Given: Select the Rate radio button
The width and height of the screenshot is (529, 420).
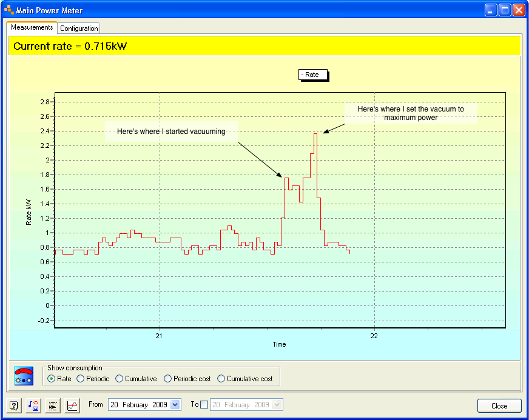Looking at the screenshot, I should [x=52, y=379].
